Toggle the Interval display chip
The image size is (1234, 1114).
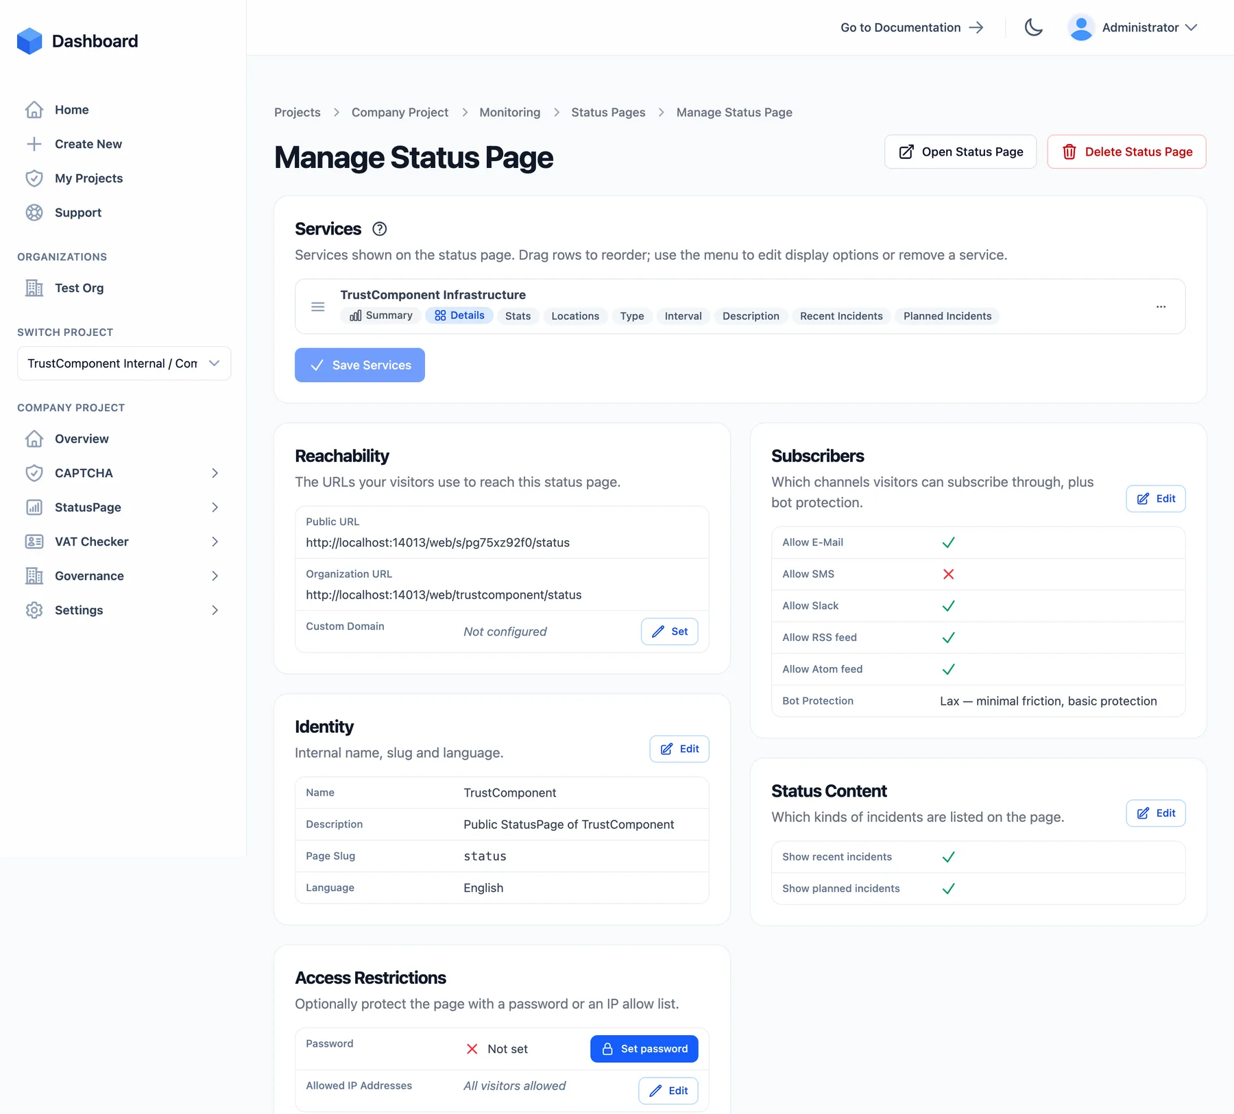point(683,316)
